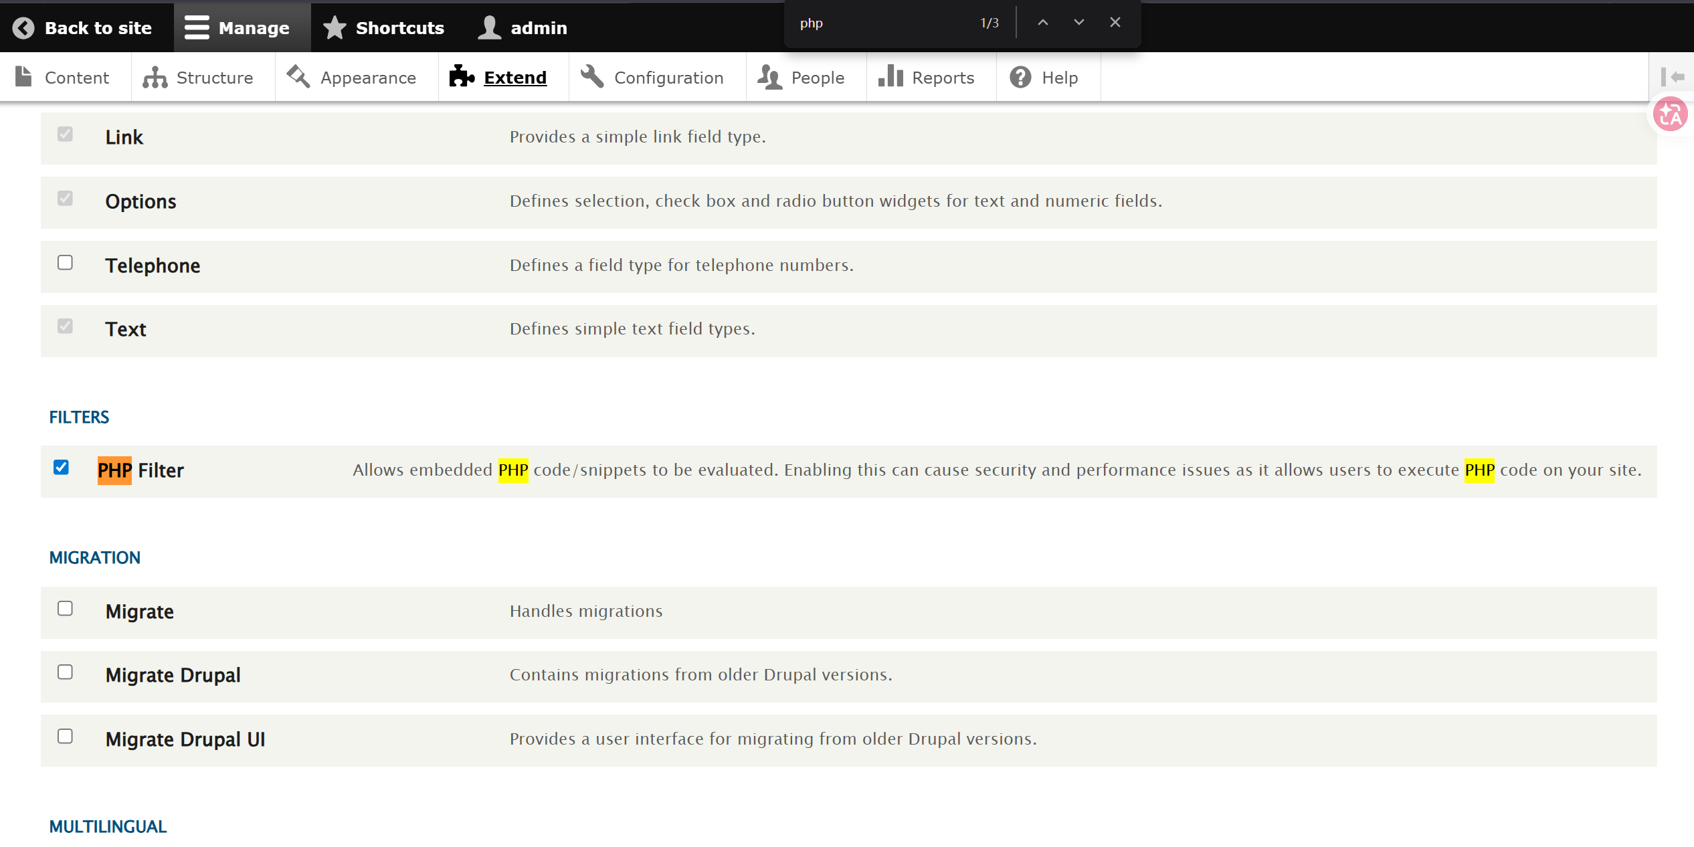
Task: Click the Configuration wrench icon
Action: coord(592,77)
